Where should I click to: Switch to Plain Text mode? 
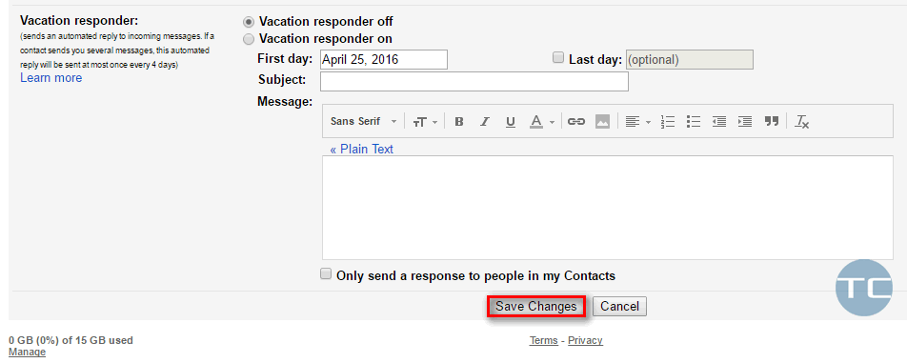click(361, 150)
